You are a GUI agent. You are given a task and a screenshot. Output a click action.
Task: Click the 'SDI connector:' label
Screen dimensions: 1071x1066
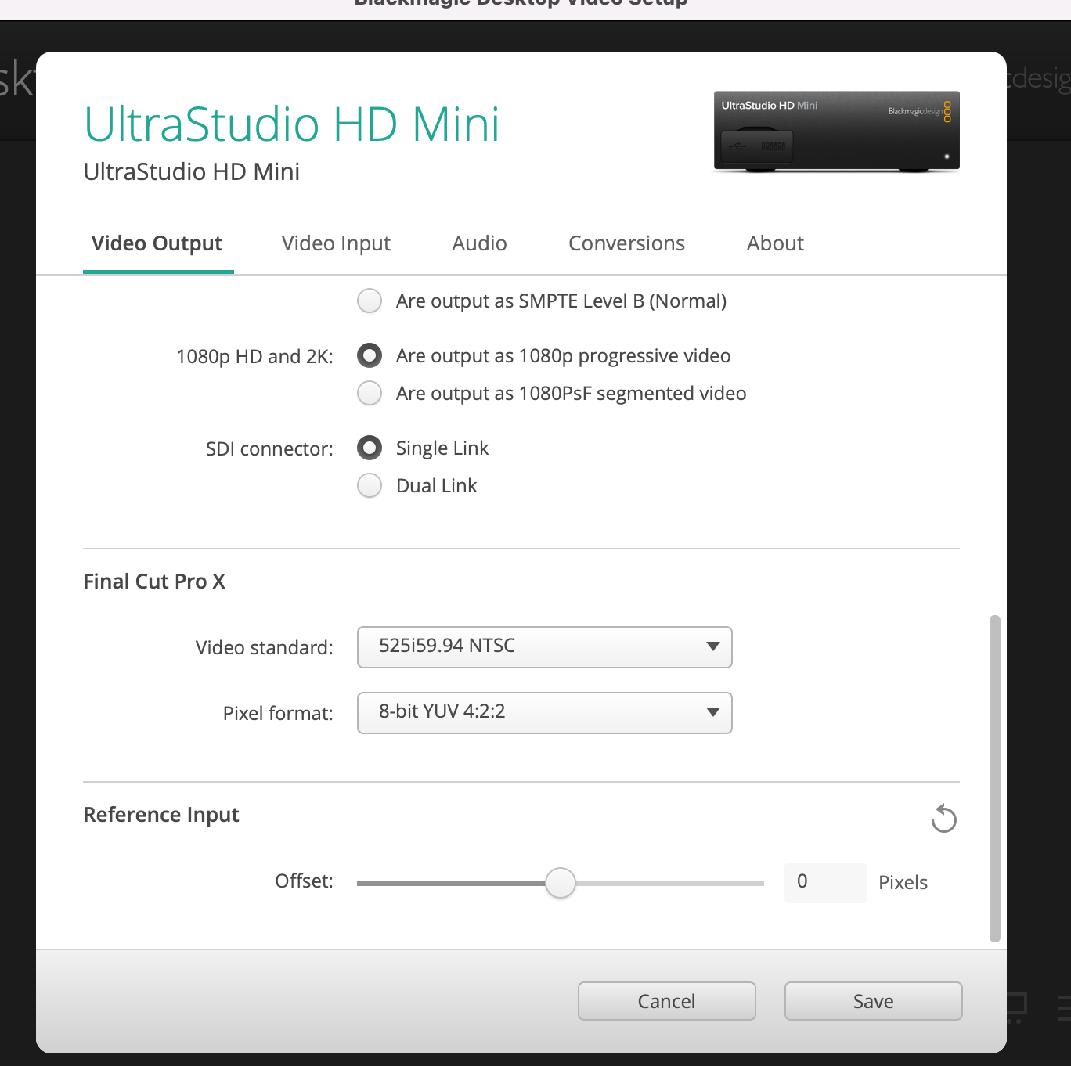point(269,449)
